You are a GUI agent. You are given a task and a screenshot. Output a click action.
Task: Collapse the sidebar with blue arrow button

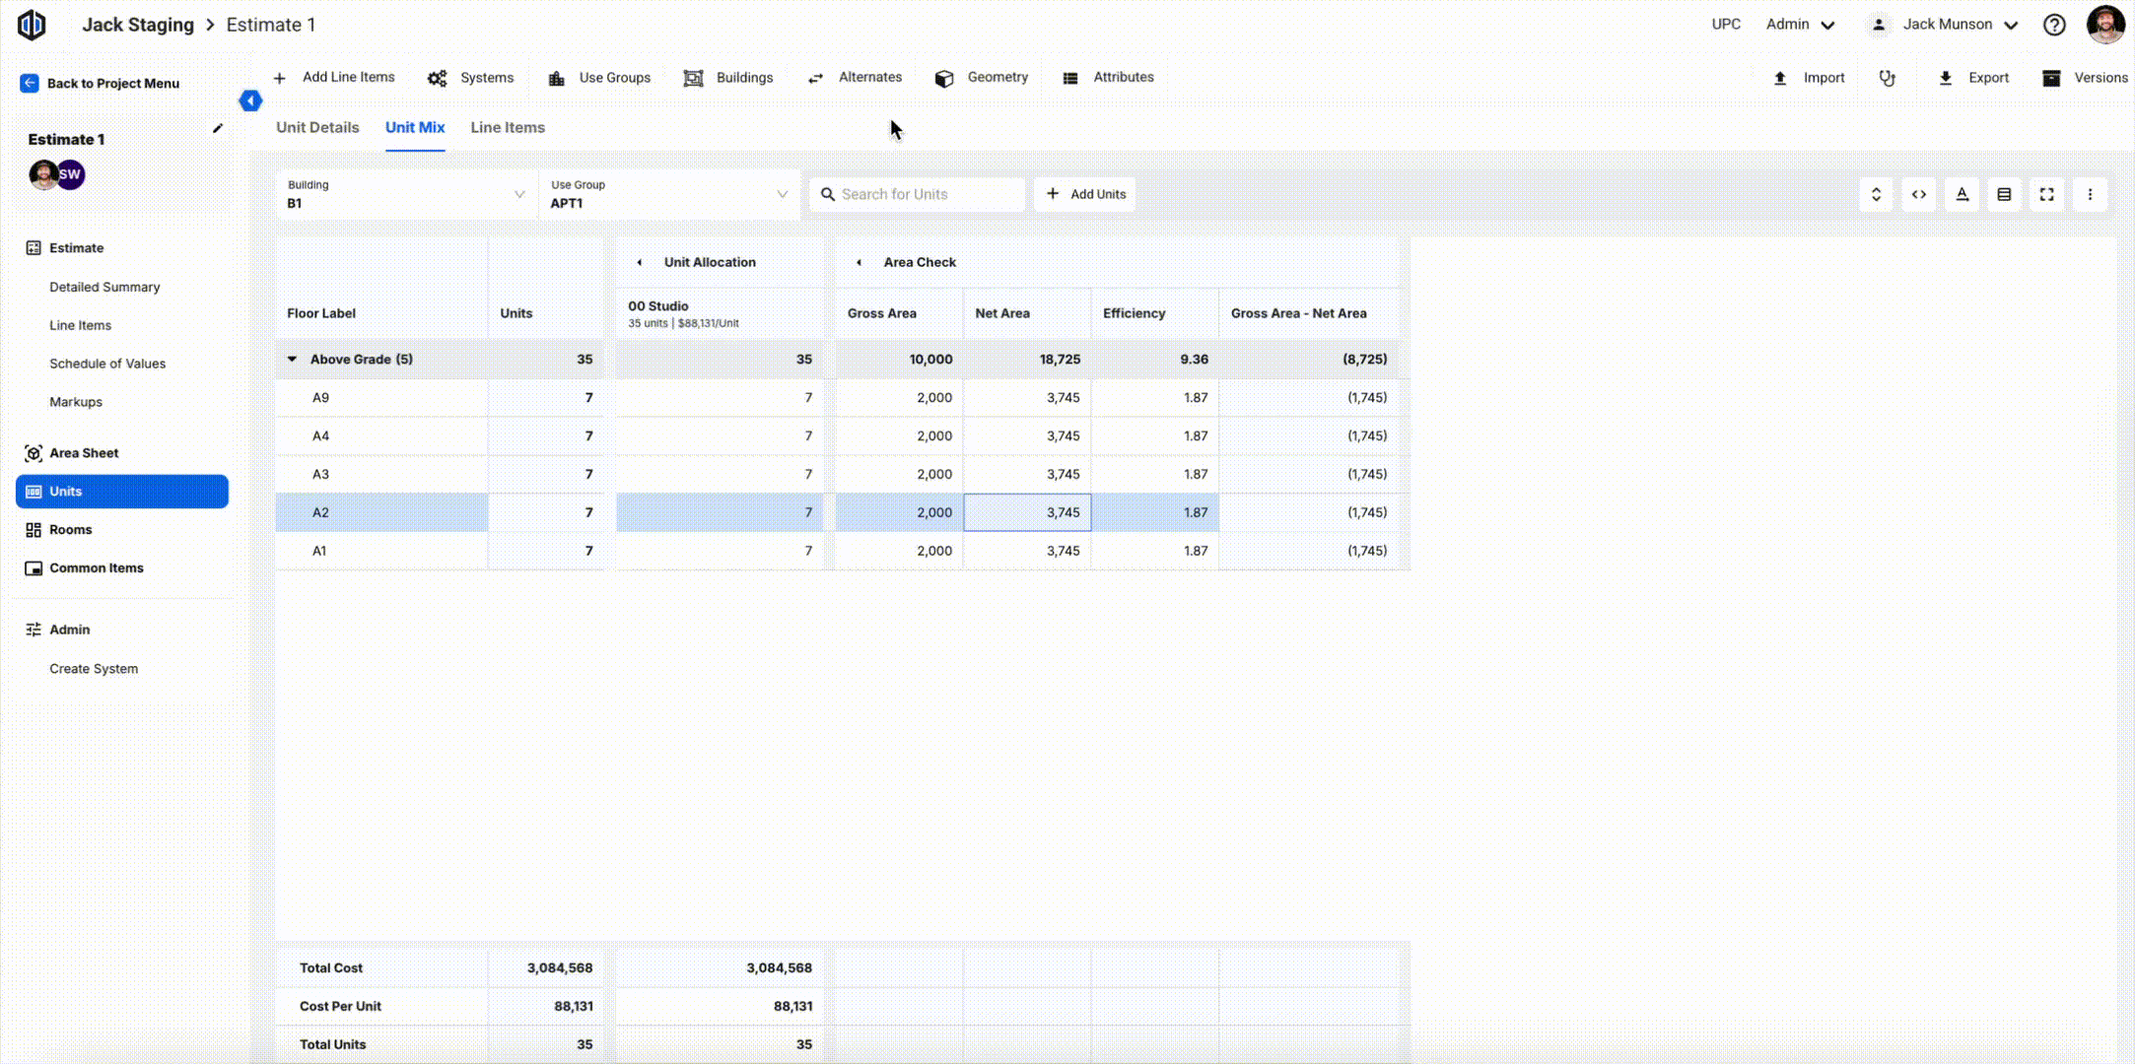click(x=250, y=100)
